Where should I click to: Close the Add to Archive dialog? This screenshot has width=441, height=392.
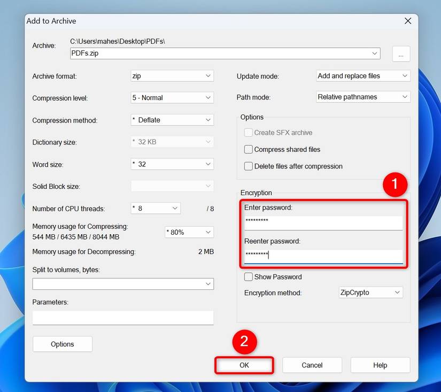tap(408, 21)
